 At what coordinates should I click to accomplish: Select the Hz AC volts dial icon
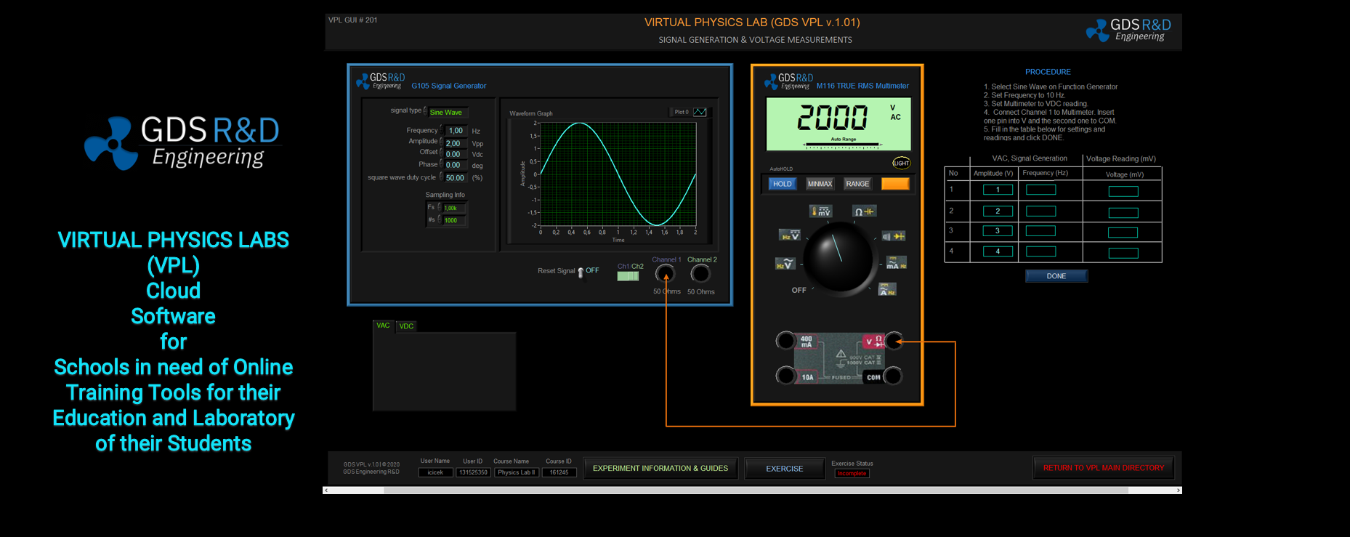coord(785,264)
